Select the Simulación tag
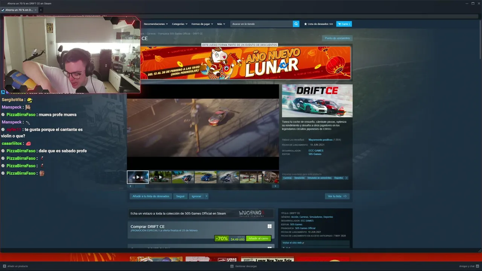 (x=299, y=178)
